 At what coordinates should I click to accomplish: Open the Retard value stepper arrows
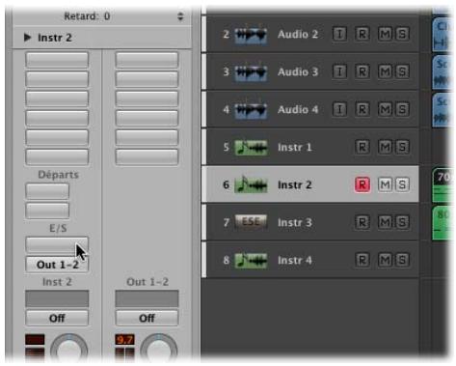(x=180, y=16)
